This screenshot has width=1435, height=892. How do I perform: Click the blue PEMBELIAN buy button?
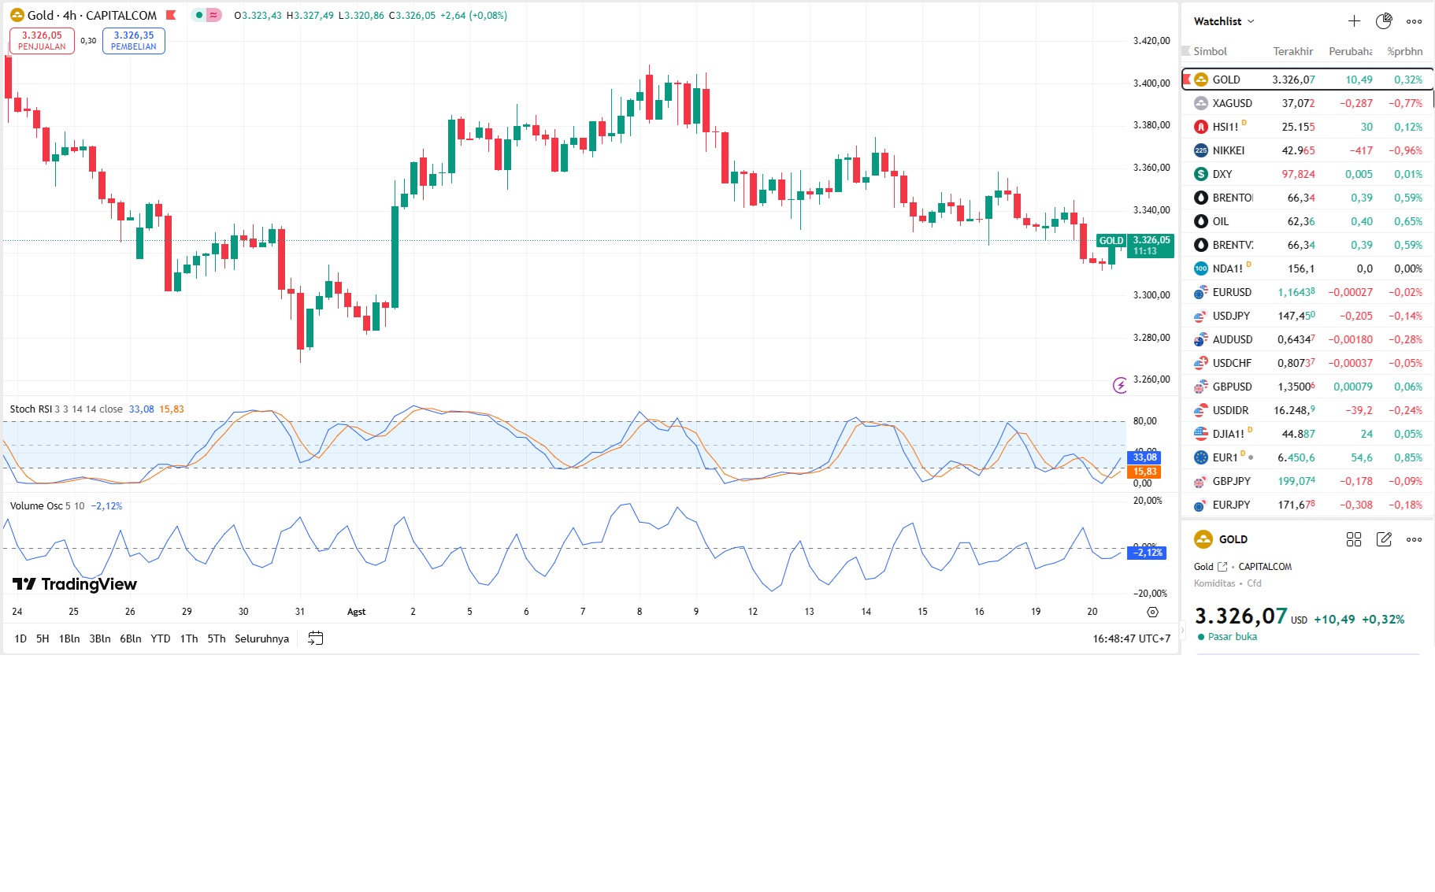134,41
